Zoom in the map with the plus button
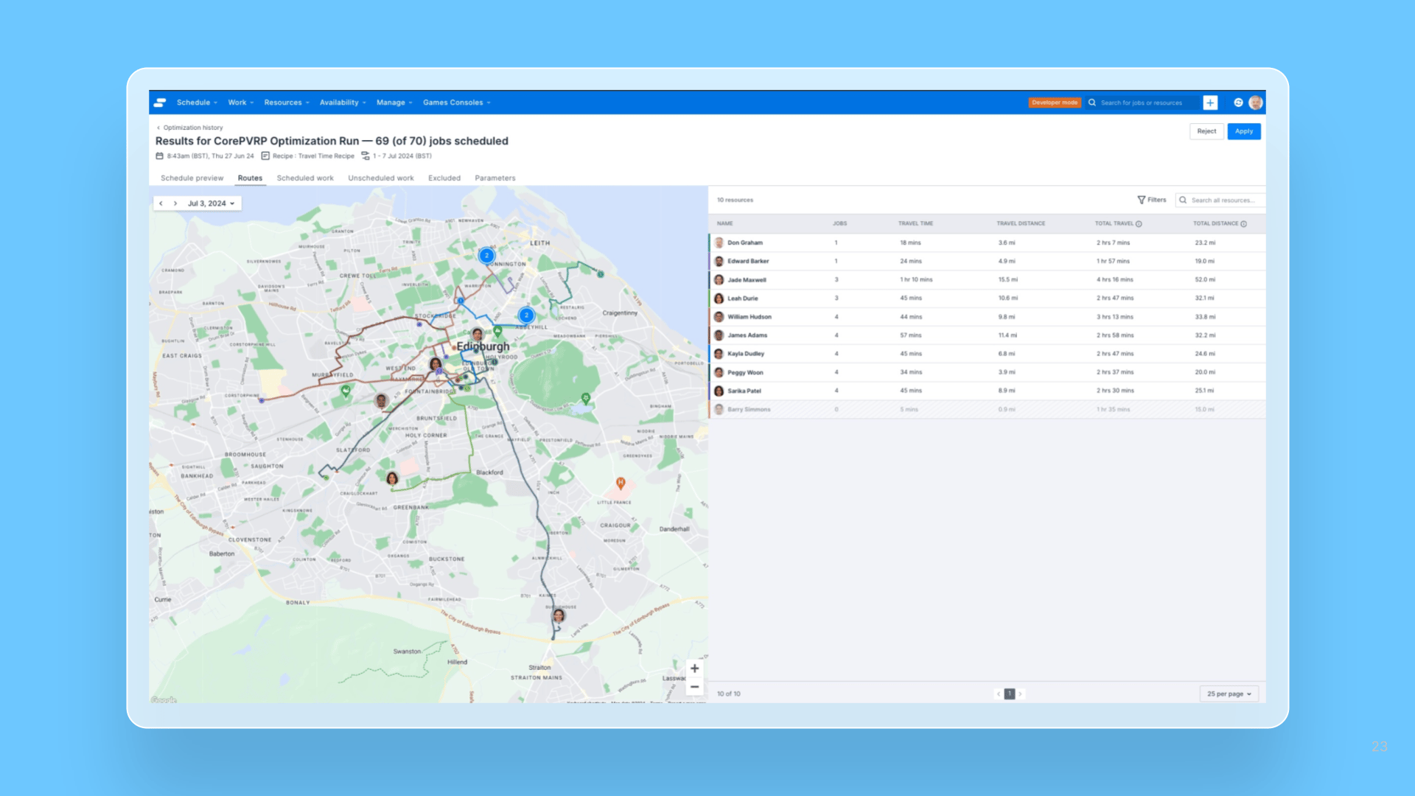The width and height of the screenshot is (1415, 796). click(694, 668)
